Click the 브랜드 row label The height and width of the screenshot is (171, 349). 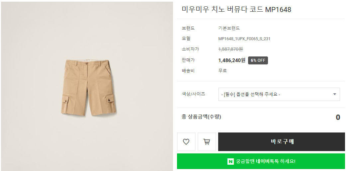[x=188, y=28]
